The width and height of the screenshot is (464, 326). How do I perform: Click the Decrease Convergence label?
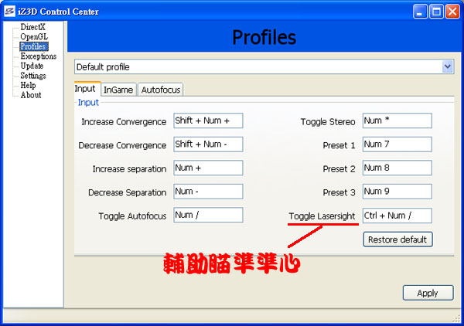(x=122, y=145)
